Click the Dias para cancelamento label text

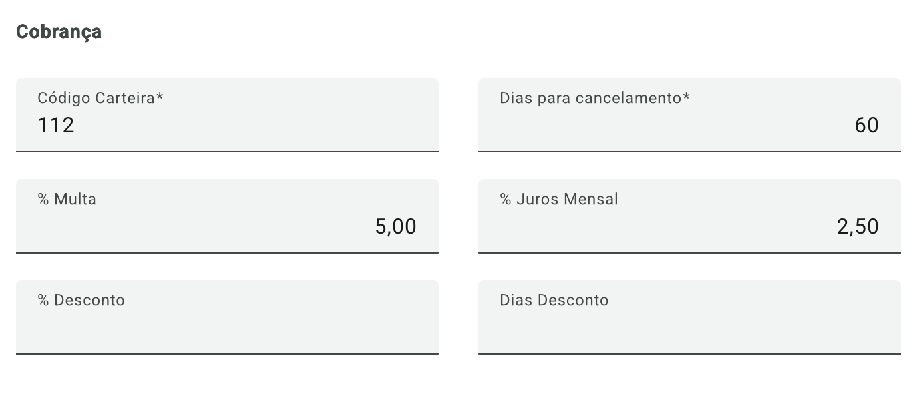pos(596,98)
